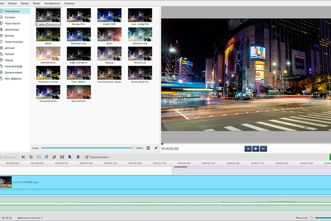Select the Пейзаж effects category
This screenshot has height=221, width=331.
(x=15, y=54)
